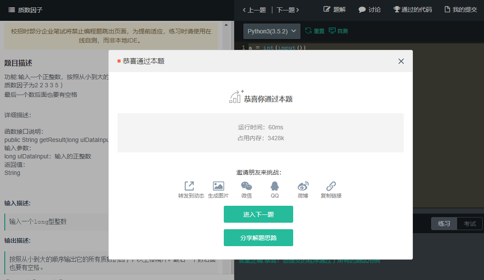Click 分享解题思路 button
The height and width of the screenshot is (280, 484).
click(258, 237)
